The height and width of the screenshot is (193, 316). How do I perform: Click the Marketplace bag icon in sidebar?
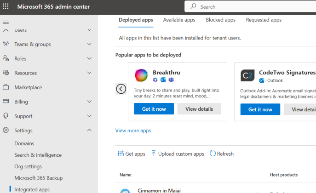coord(6,87)
